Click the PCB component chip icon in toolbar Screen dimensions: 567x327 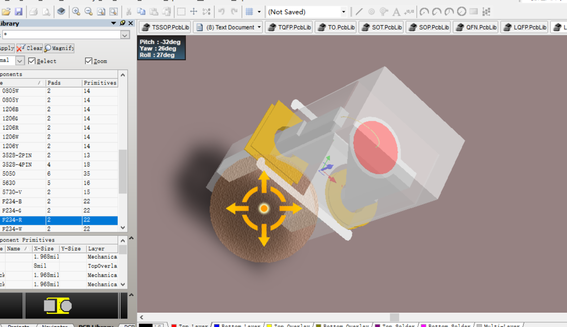(61, 12)
